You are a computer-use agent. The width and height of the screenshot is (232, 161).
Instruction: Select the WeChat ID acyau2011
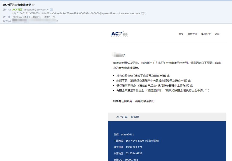click(127, 134)
